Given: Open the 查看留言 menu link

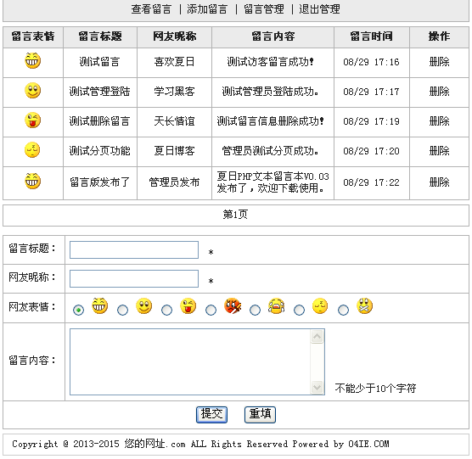Looking at the screenshot, I should (x=151, y=9).
